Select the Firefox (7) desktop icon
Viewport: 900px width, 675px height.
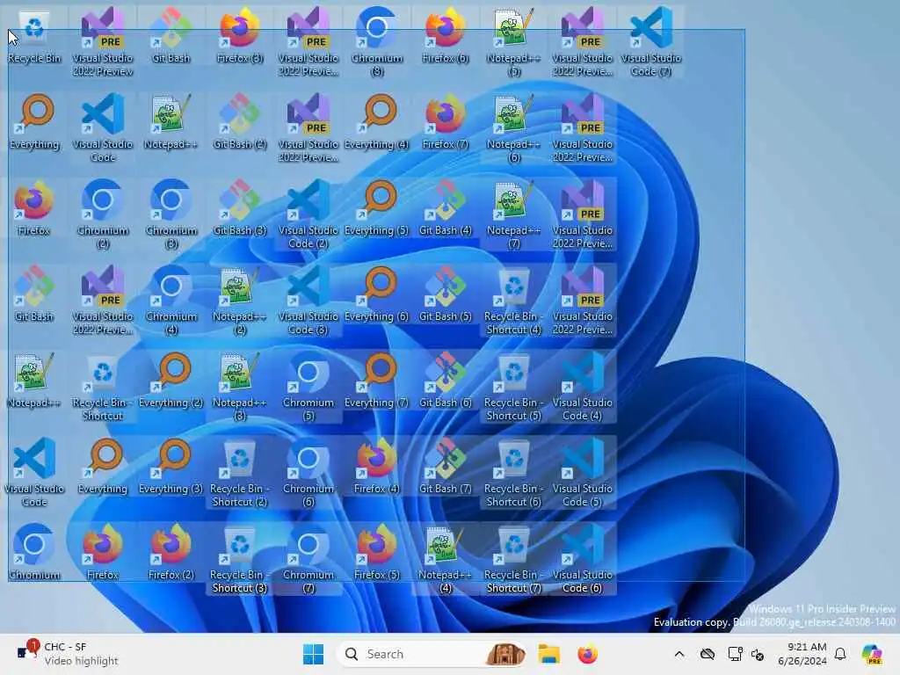[x=446, y=122]
